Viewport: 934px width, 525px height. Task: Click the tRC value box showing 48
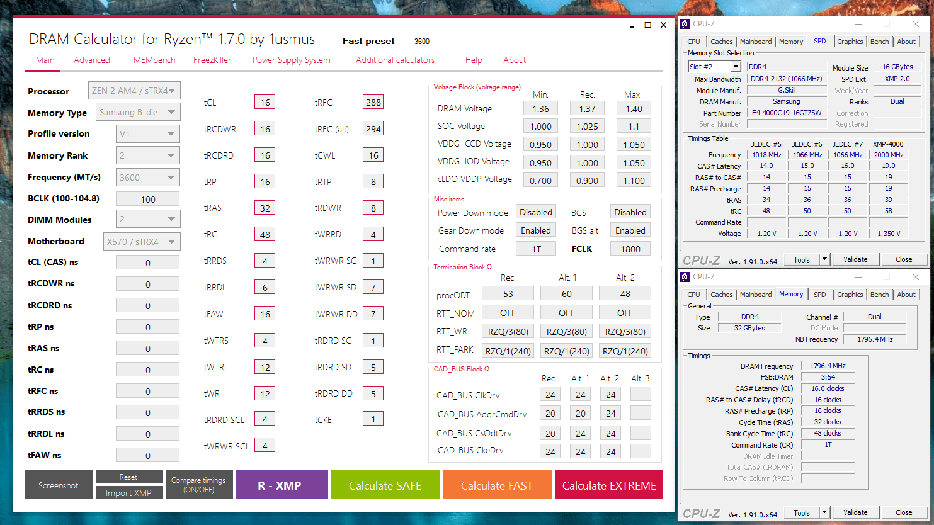[x=265, y=234]
